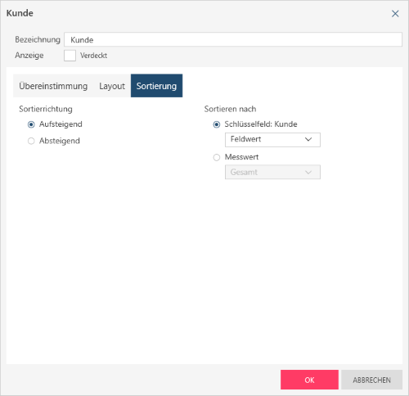Click the Verdeckt label text
This screenshot has width=409, height=396.
[x=93, y=56]
